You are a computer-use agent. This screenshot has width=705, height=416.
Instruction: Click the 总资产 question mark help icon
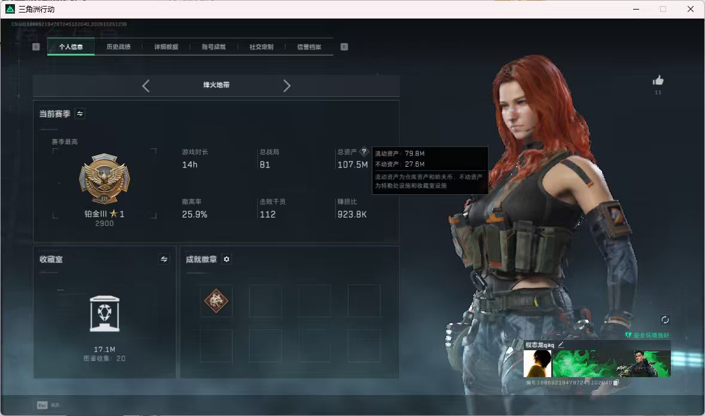pyautogui.click(x=364, y=152)
